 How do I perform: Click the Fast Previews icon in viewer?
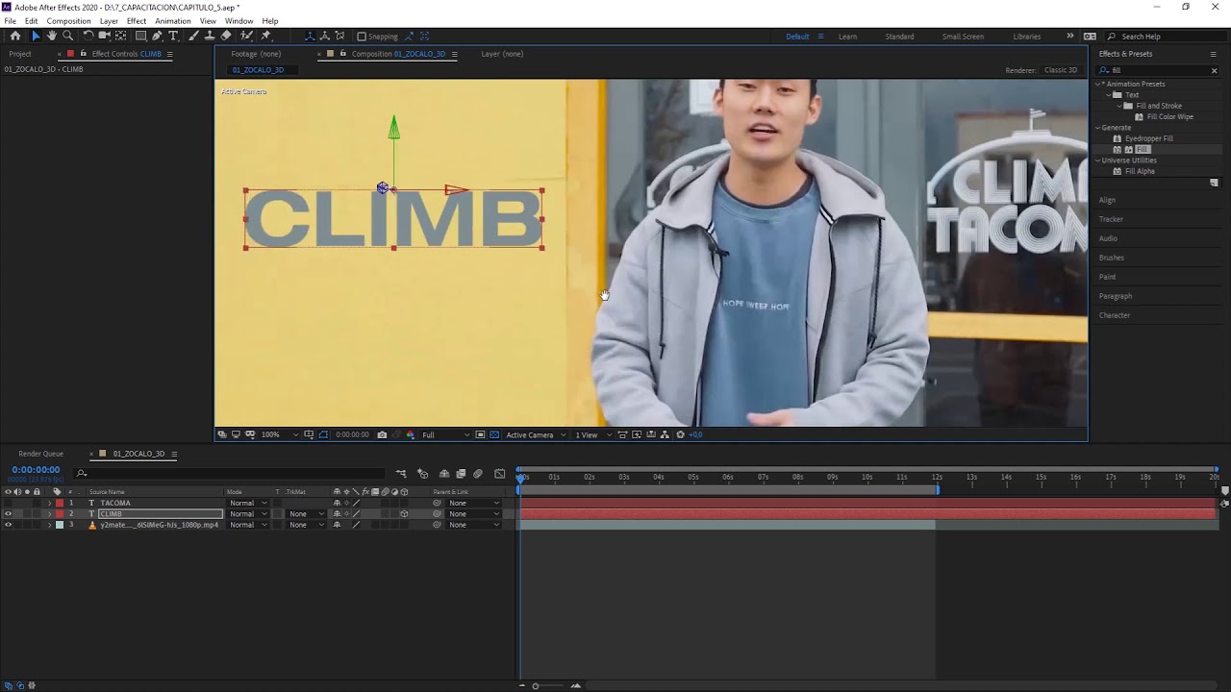click(637, 434)
